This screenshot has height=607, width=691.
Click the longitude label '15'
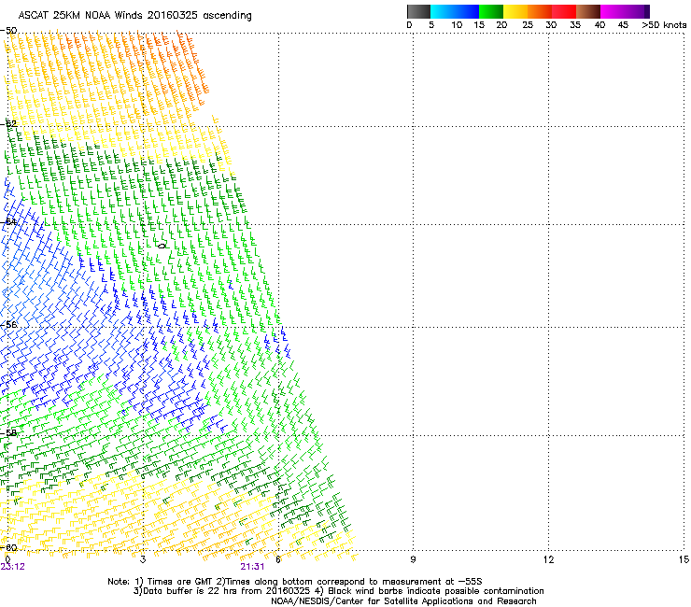click(x=684, y=559)
